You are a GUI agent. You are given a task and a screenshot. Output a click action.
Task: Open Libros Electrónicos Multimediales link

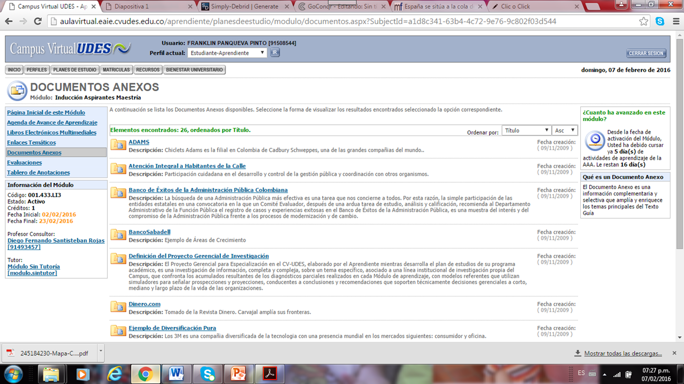point(52,132)
